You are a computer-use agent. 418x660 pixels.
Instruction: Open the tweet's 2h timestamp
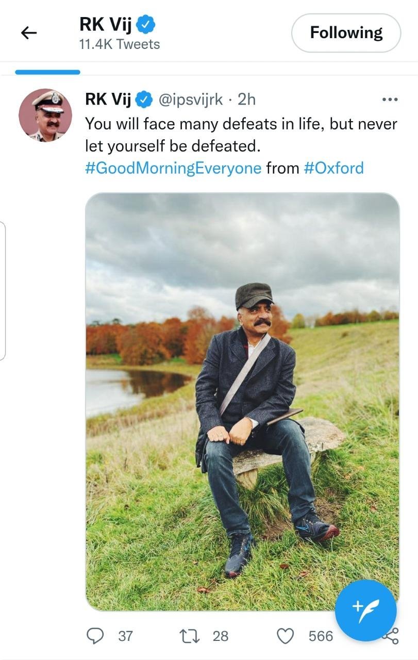246,100
